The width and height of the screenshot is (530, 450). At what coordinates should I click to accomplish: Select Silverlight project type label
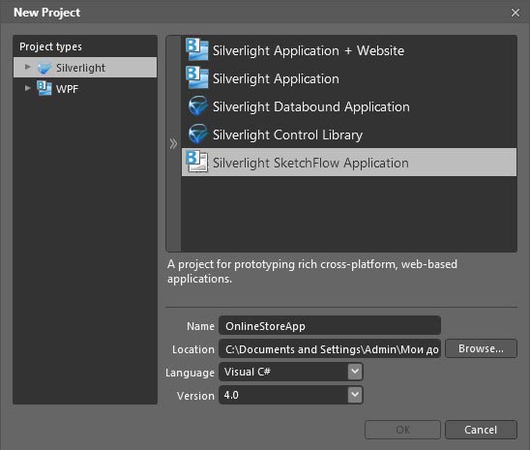[80, 68]
